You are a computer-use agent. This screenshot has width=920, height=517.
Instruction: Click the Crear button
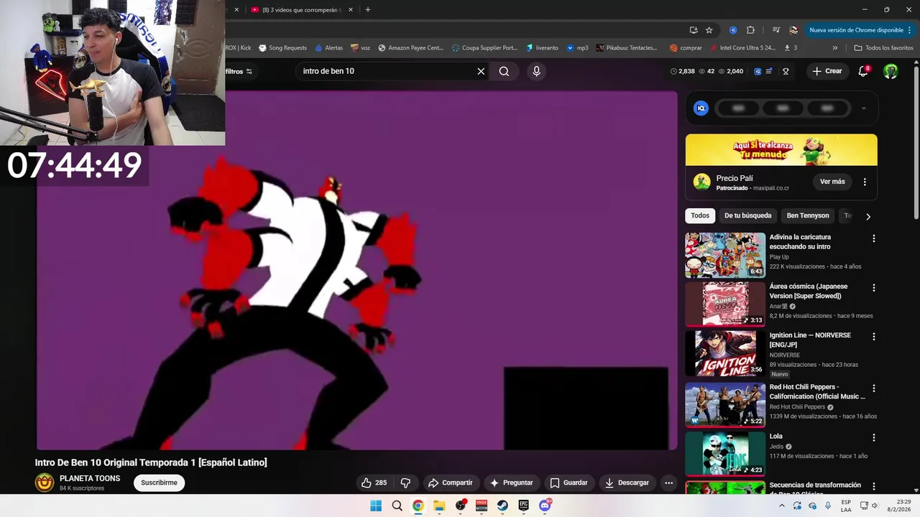pos(827,71)
